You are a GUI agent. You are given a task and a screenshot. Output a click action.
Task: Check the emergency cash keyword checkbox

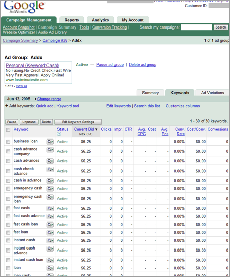coord(8,189)
